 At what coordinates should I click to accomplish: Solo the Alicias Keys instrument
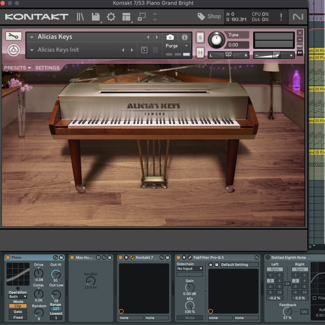click(x=200, y=38)
